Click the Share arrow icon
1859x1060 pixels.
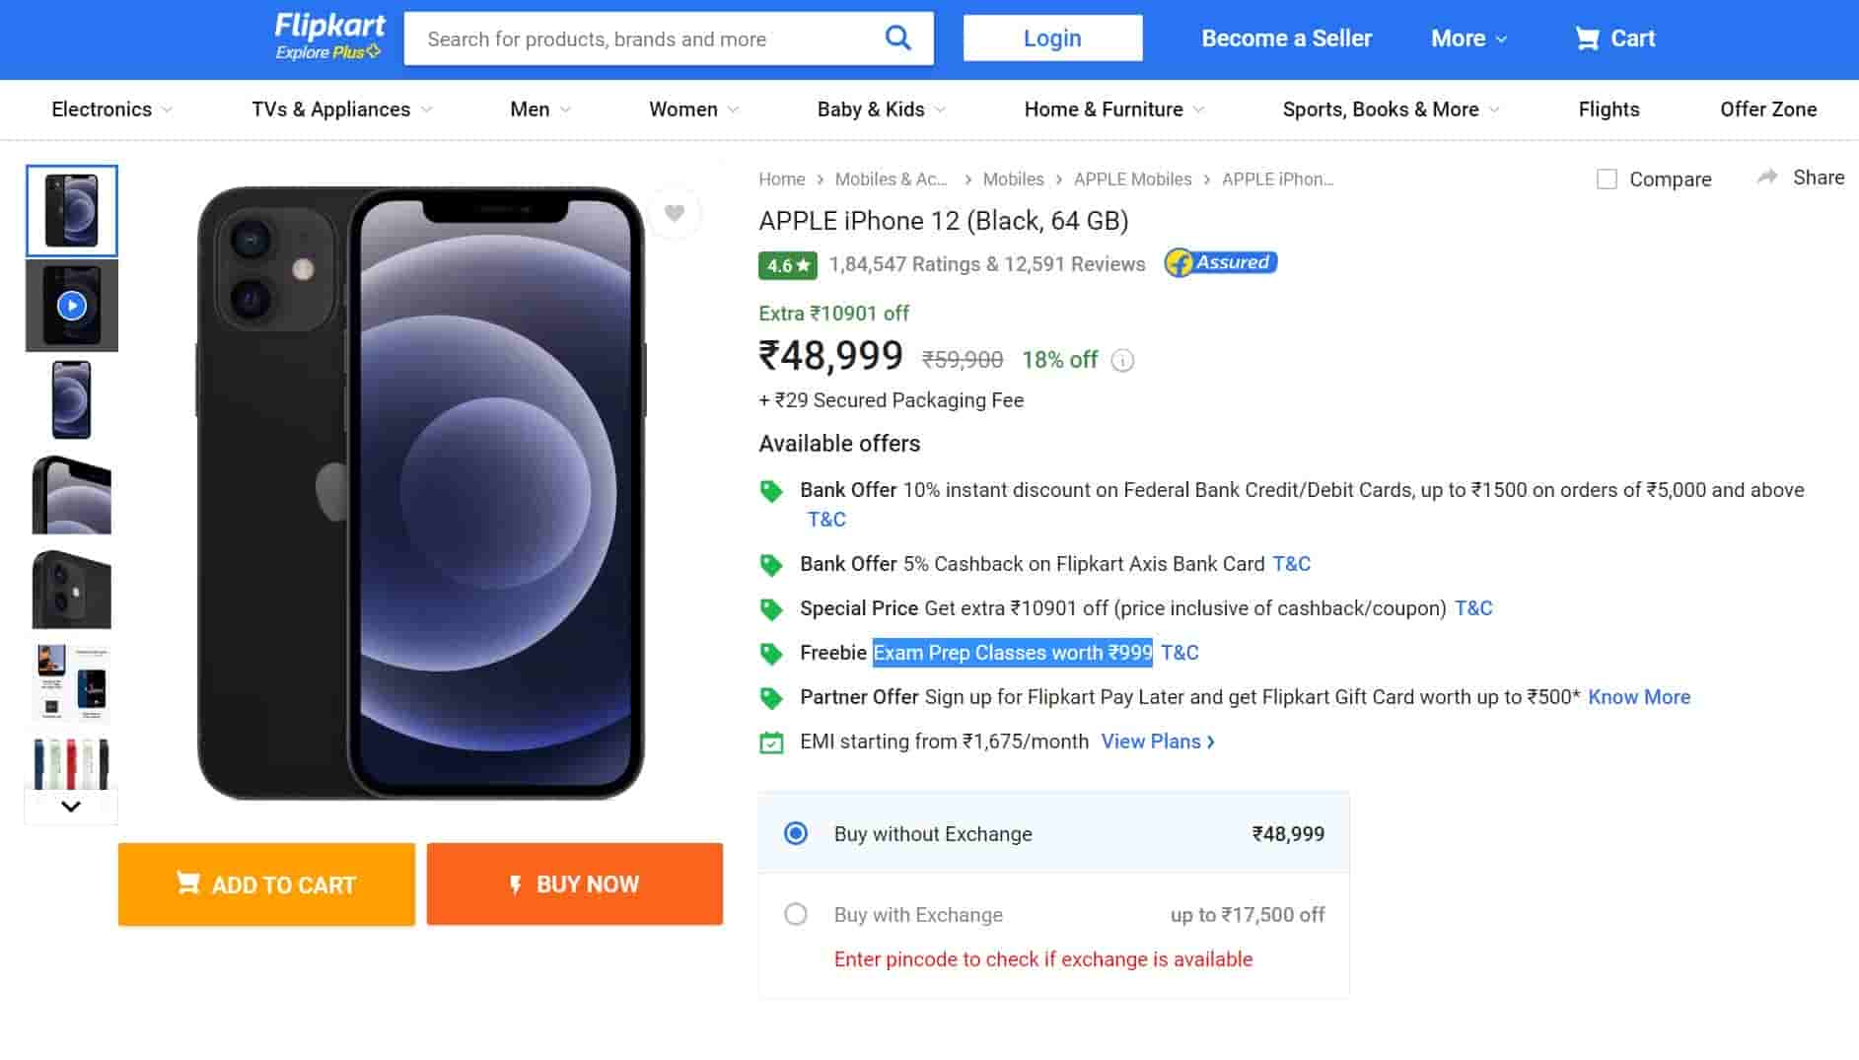[x=1767, y=177]
